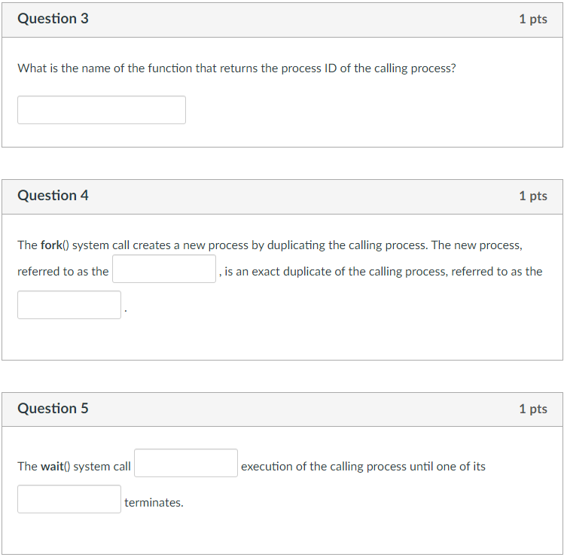Click the word "terminates." in Question 5

point(154,503)
